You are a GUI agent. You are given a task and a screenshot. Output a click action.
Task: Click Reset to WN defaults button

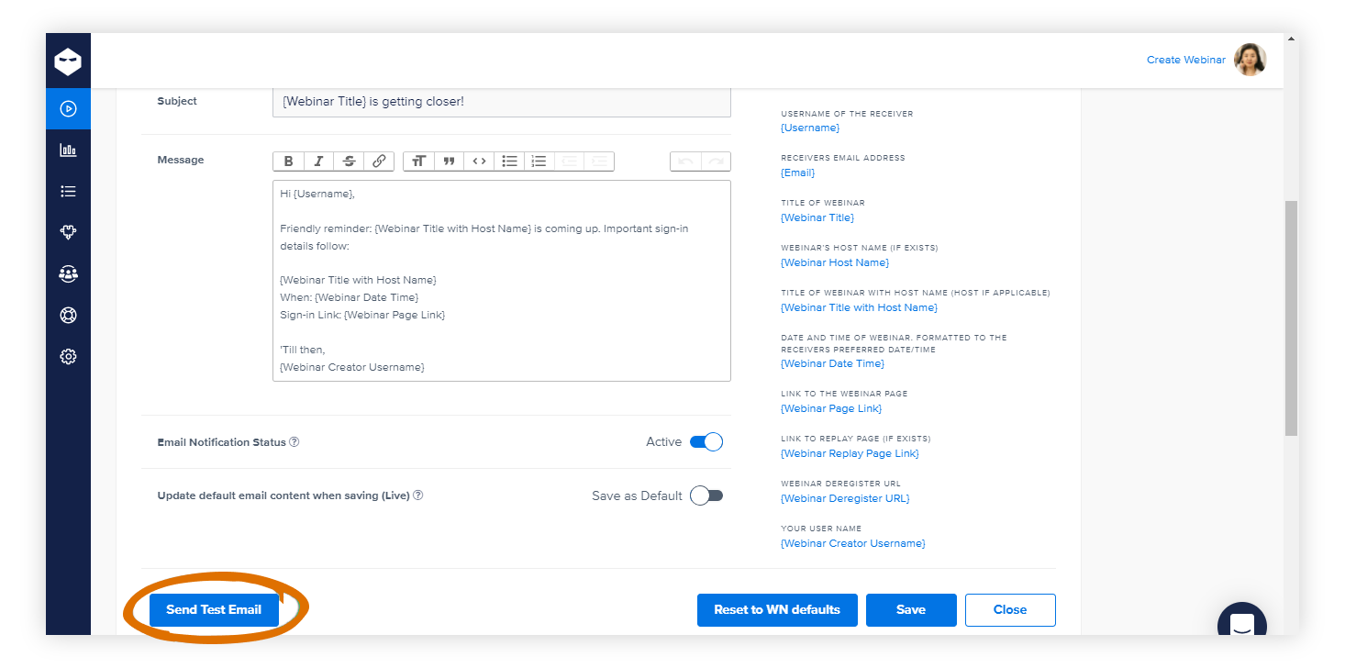[777, 610]
